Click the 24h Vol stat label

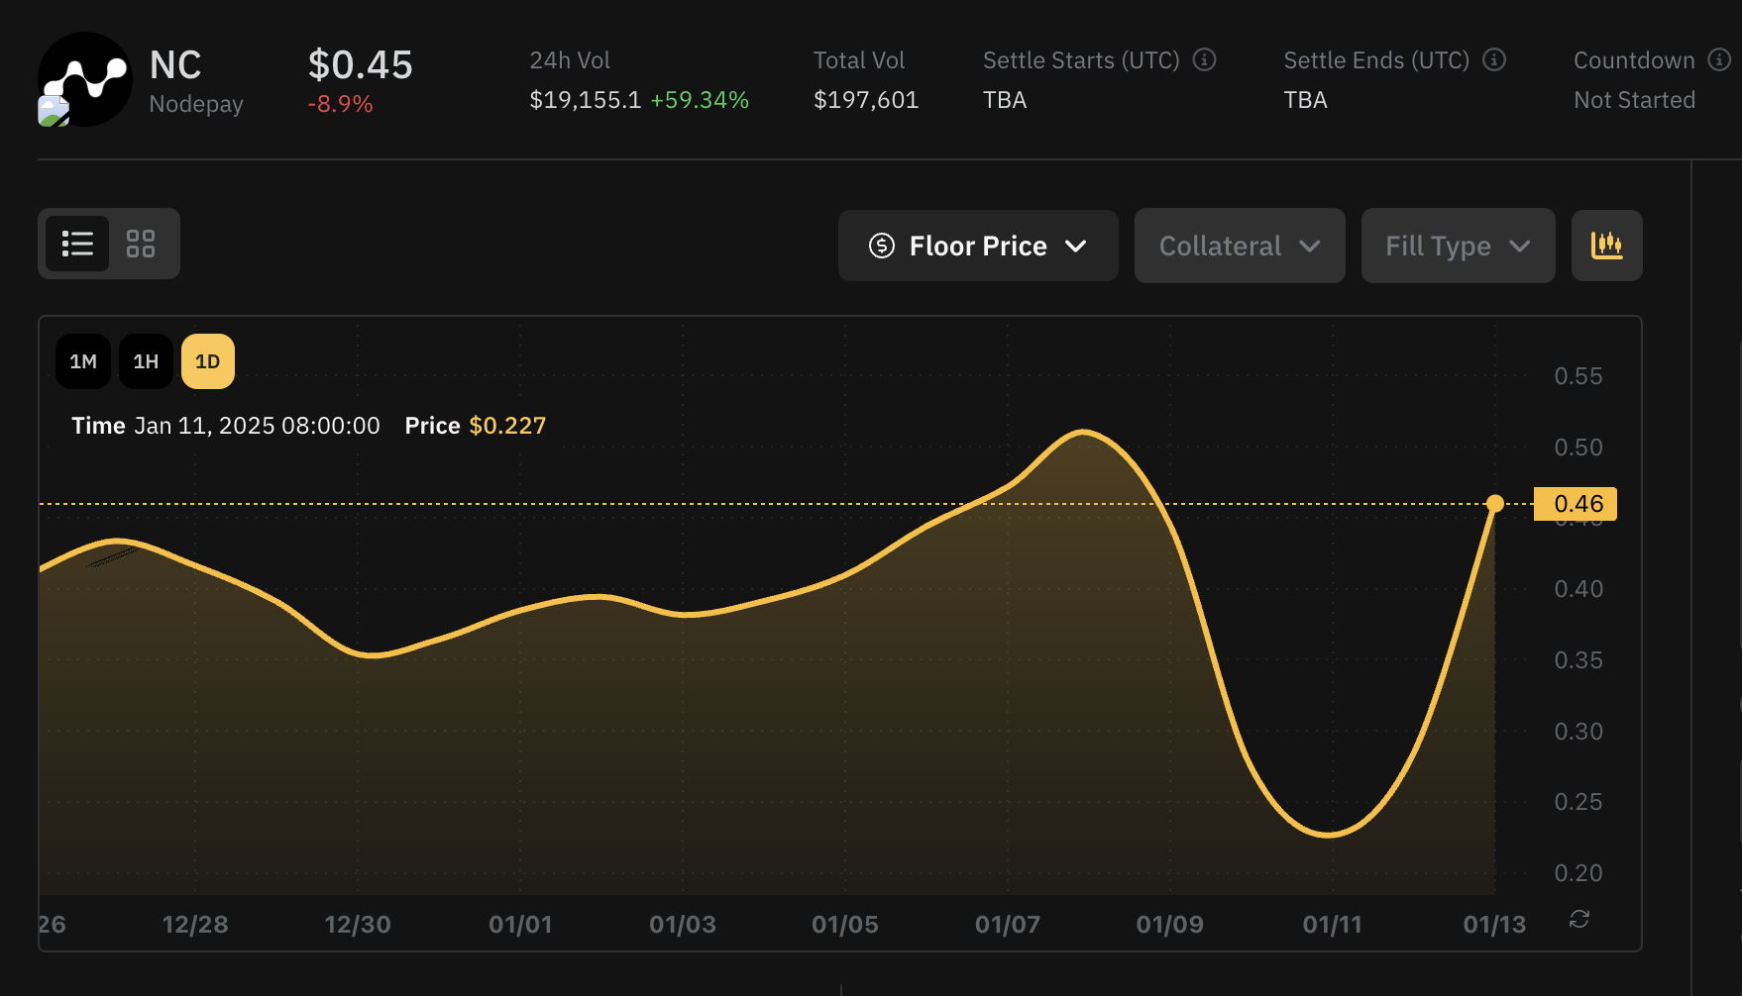coord(570,59)
